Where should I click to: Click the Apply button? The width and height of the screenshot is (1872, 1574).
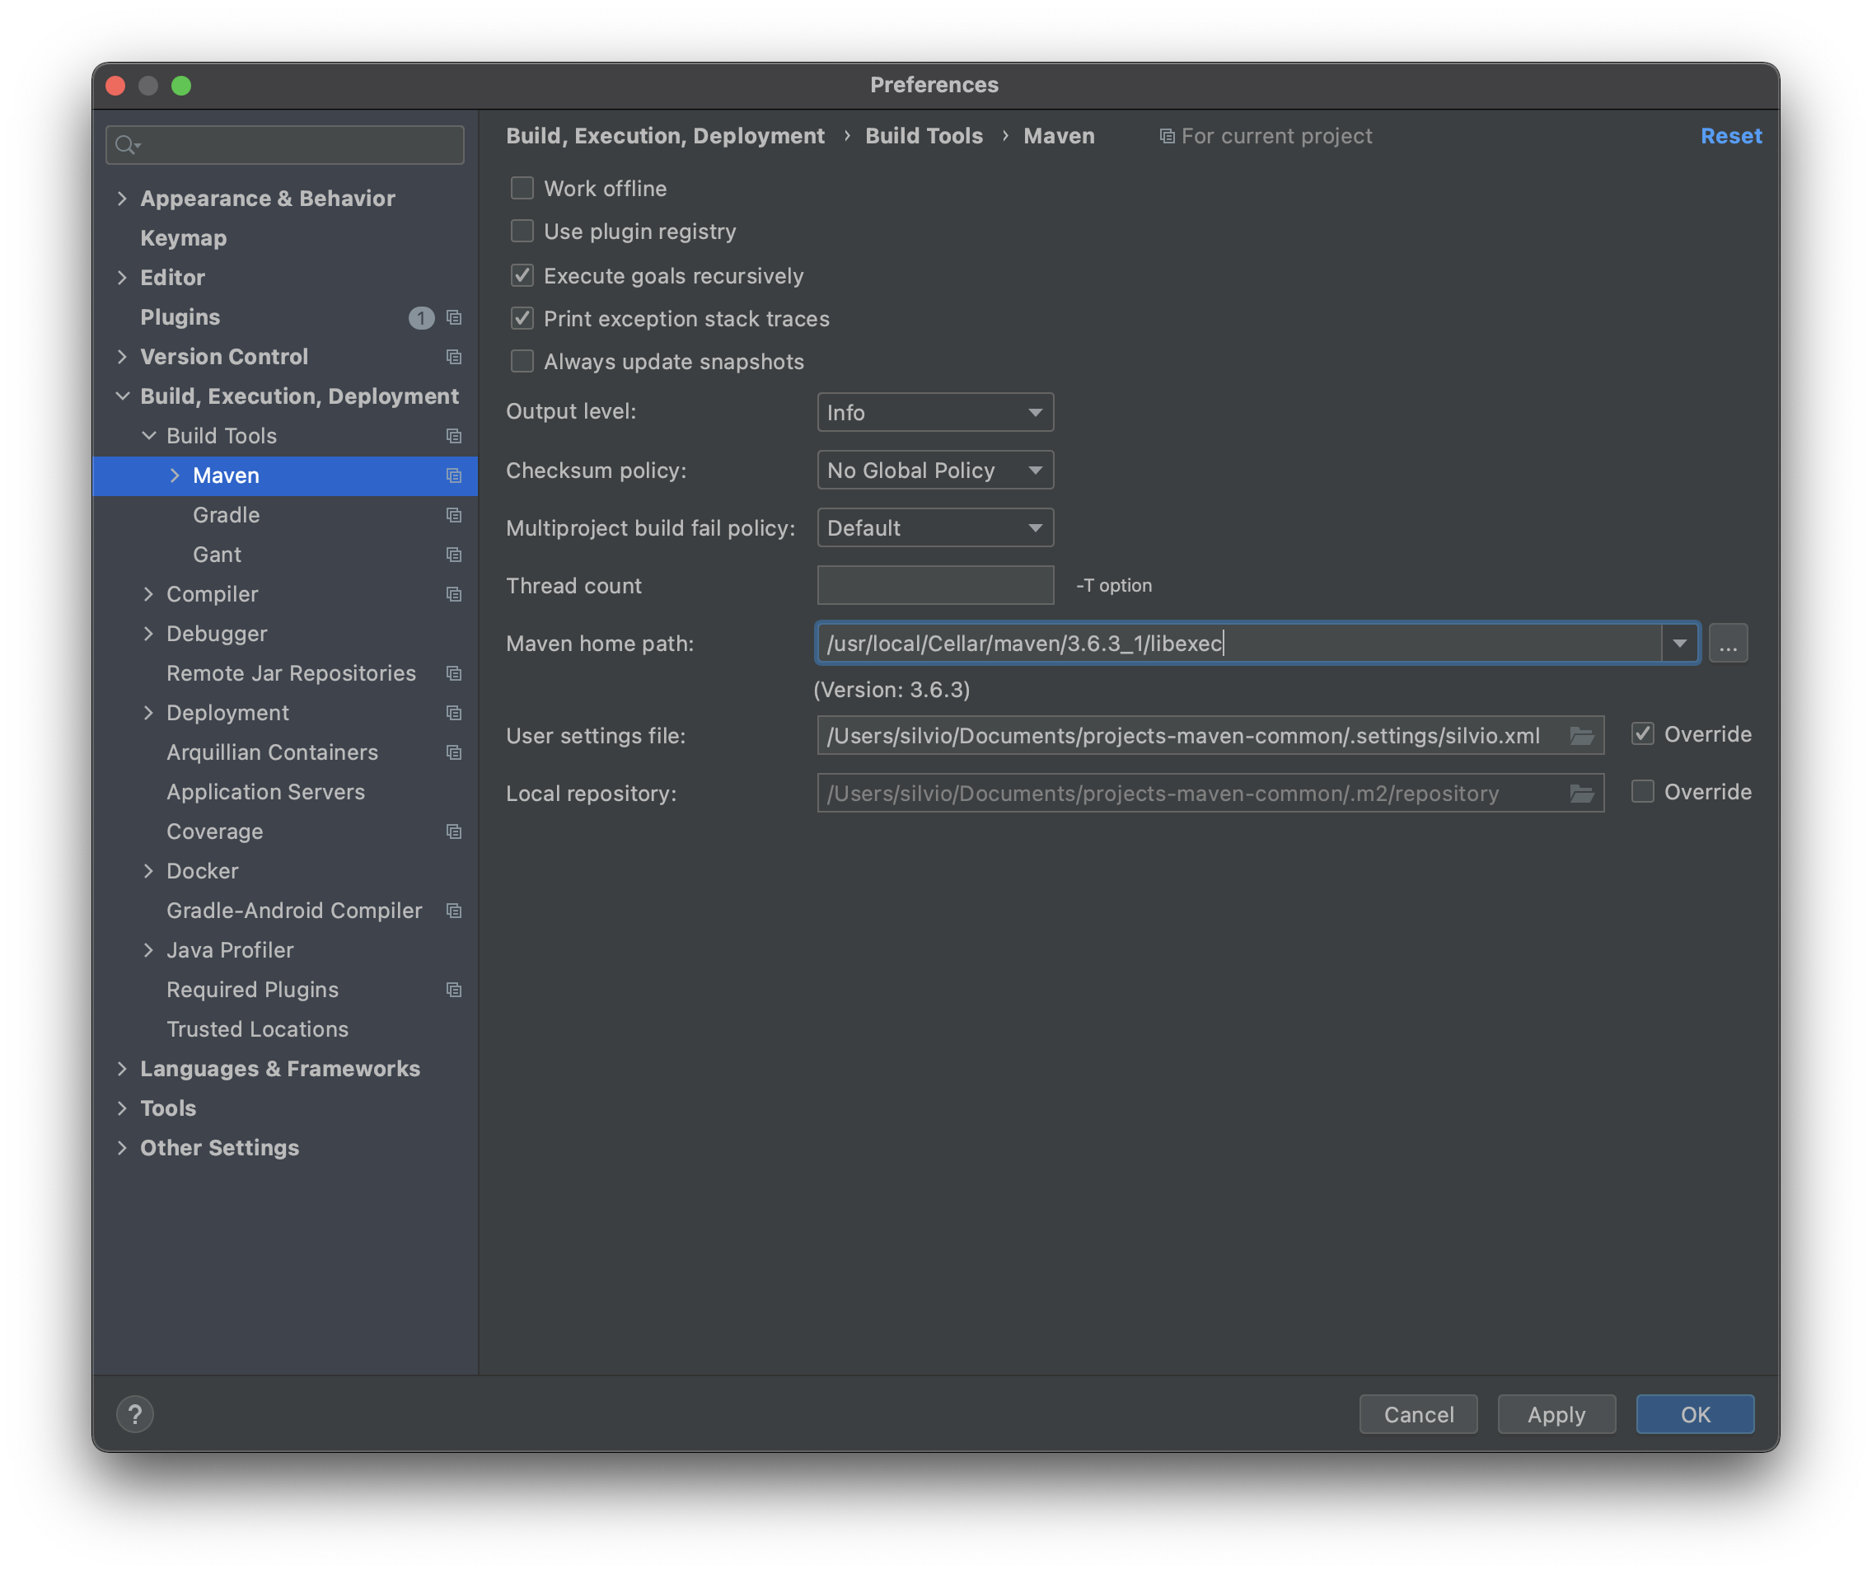tap(1556, 1414)
